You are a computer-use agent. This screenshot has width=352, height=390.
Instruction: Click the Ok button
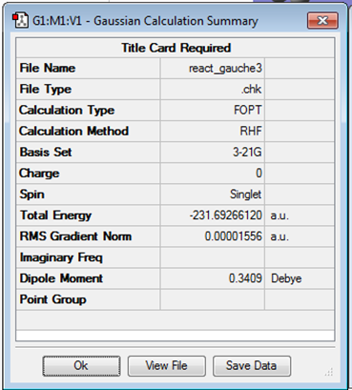81,366
